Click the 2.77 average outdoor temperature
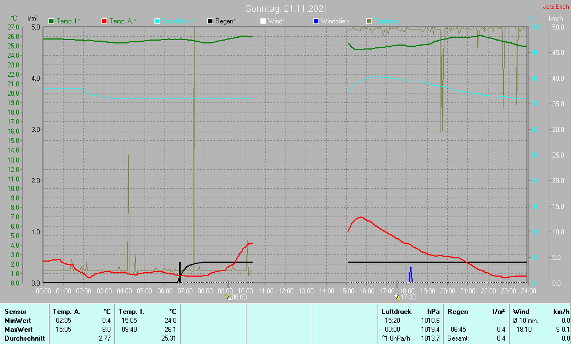 tap(104, 338)
